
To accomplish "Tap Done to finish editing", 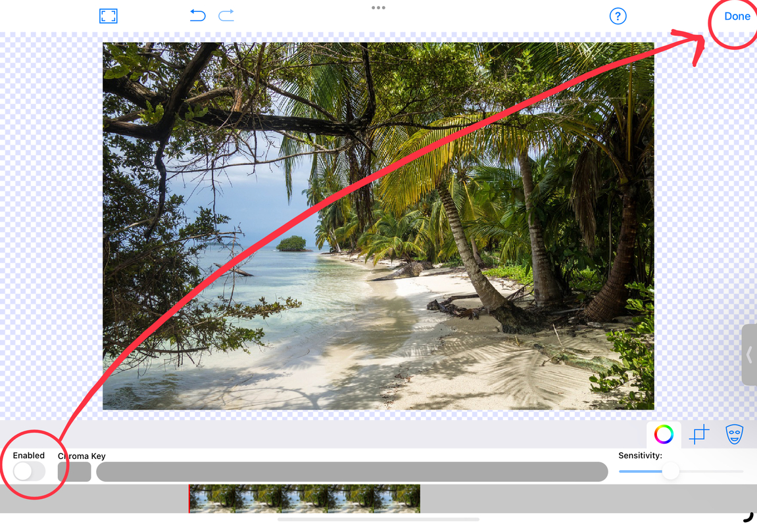I will [x=737, y=16].
